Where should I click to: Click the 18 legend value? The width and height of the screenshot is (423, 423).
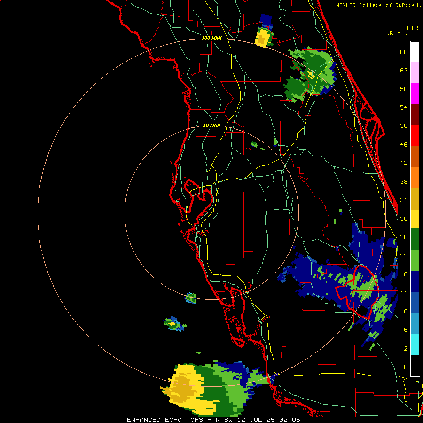(x=404, y=274)
